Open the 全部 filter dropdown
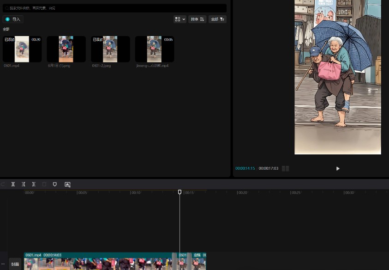 pyautogui.click(x=217, y=19)
